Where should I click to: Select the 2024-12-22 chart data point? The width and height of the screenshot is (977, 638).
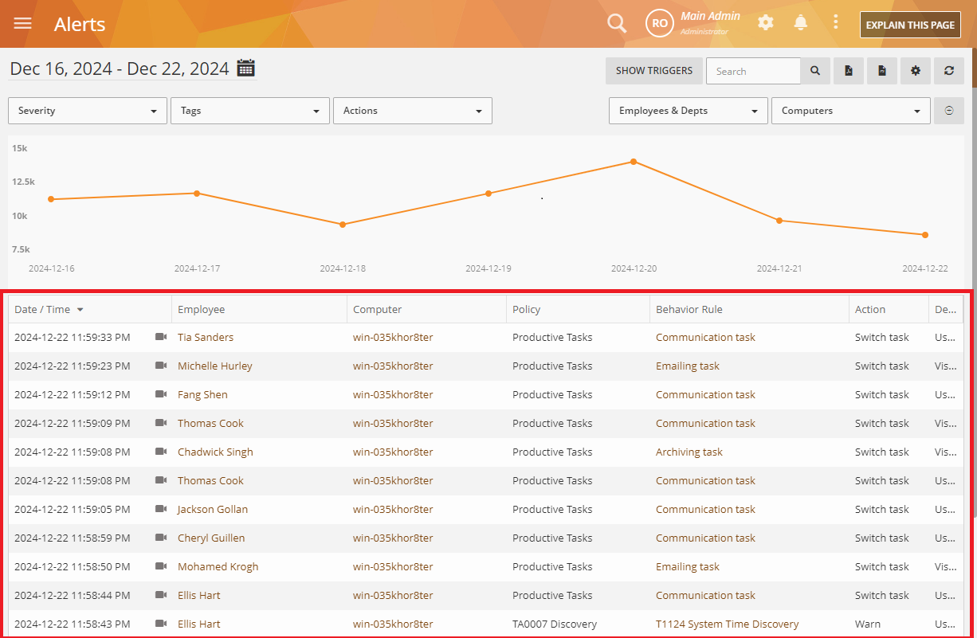point(925,235)
